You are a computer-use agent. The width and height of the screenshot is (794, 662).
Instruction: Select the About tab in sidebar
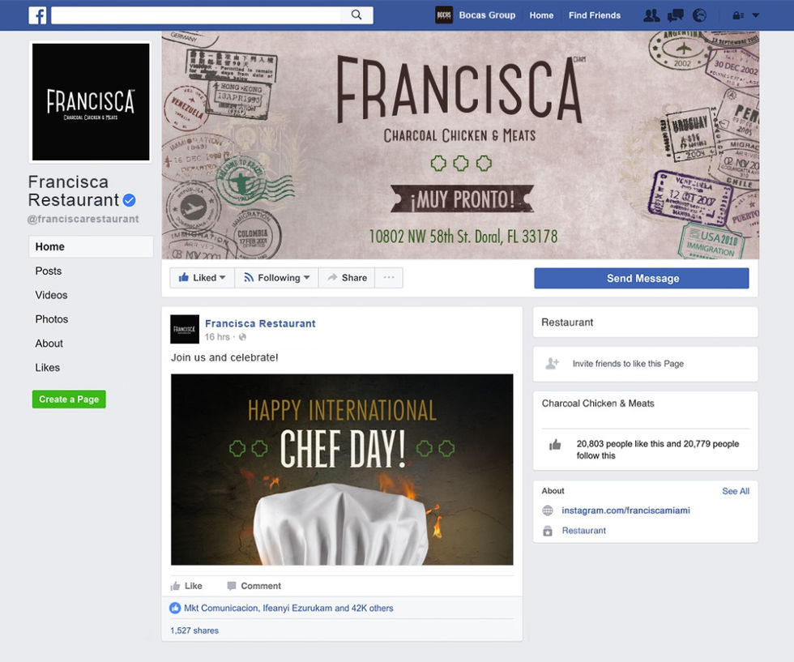pyautogui.click(x=49, y=344)
